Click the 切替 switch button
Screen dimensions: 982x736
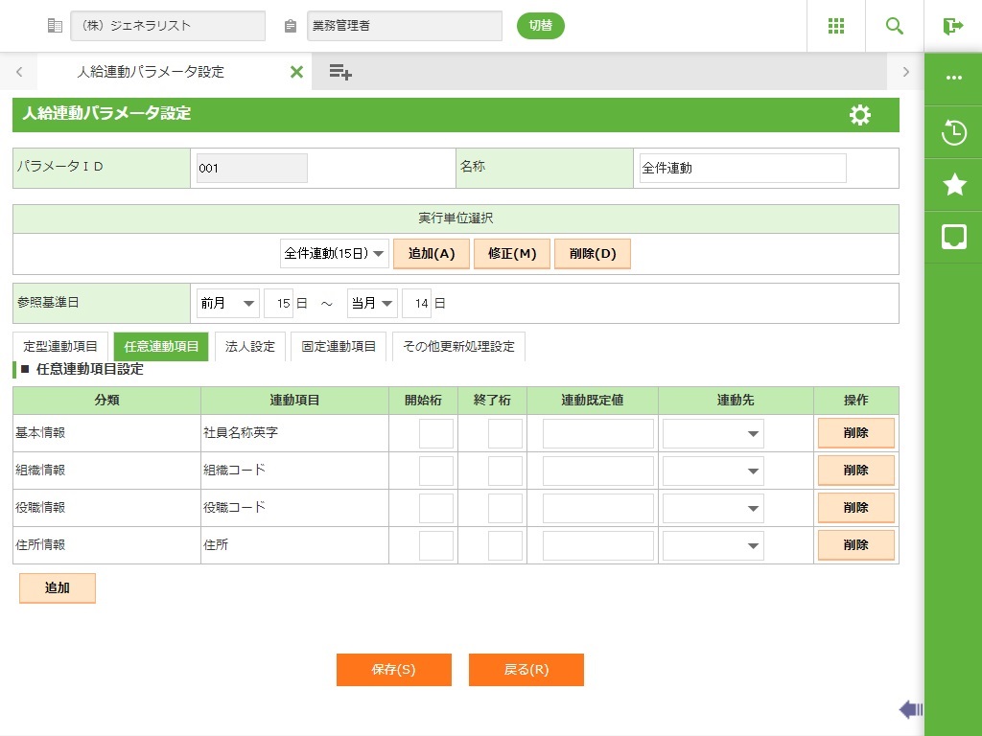pyautogui.click(x=541, y=26)
